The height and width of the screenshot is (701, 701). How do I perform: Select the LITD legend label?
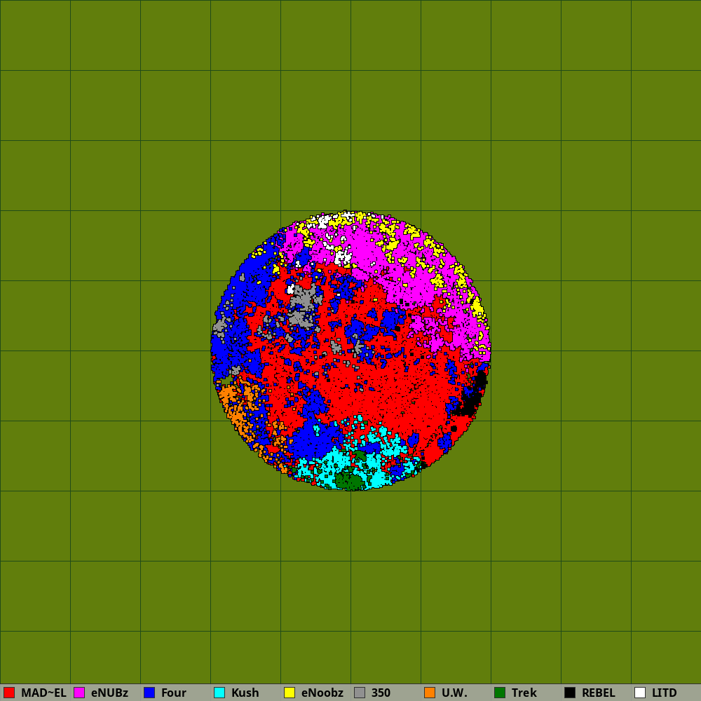[x=664, y=693]
